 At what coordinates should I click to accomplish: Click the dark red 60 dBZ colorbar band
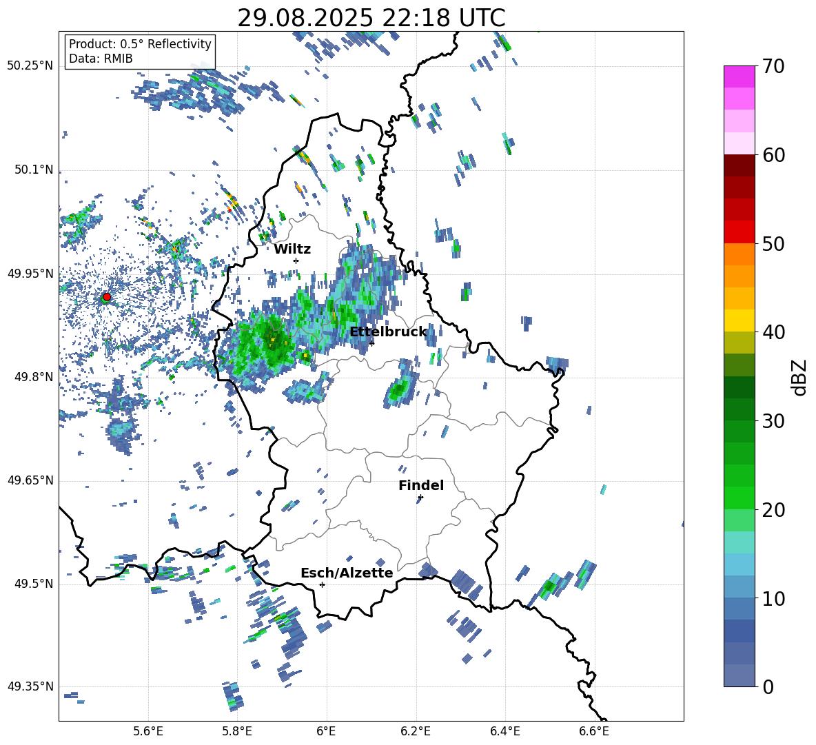click(x=739, y=165)
